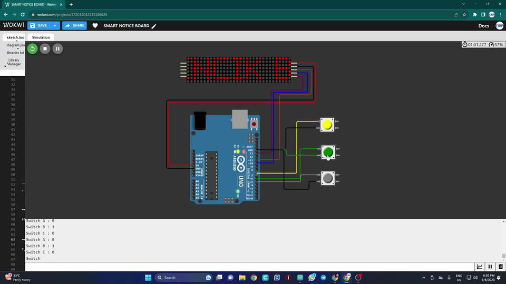506x284 pixels.
Task: Select the Simulation tab
Action: [x=41, y=37]
